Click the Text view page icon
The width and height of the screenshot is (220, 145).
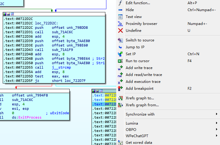click(x=120, y=17)
